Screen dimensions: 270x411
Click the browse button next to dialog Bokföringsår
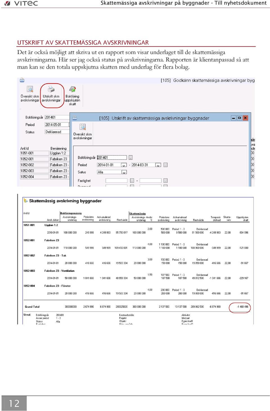click(130, 158)
